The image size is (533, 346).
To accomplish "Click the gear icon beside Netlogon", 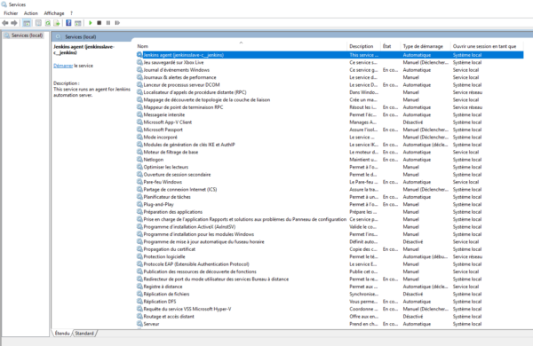I will pos(139,159).
